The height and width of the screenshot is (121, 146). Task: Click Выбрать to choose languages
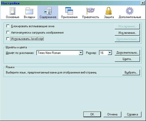[x=131, y=72]
